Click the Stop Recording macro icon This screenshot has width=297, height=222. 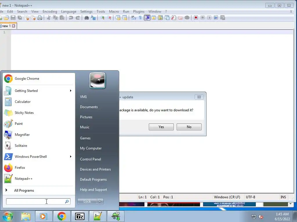[202, 18]
